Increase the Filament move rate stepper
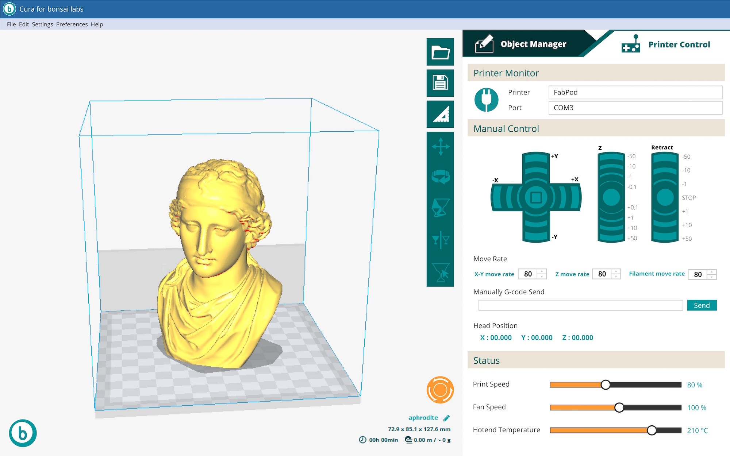The height and width of the screenshot is (456, 730). point(712,272)
